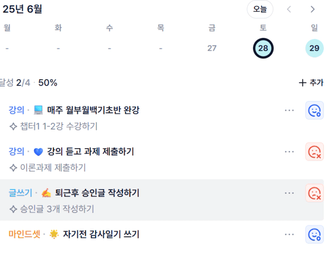Viewport: 331px width, 257px height.
Task: Open the 25년 6월 month title
Action: pos(22,9)
